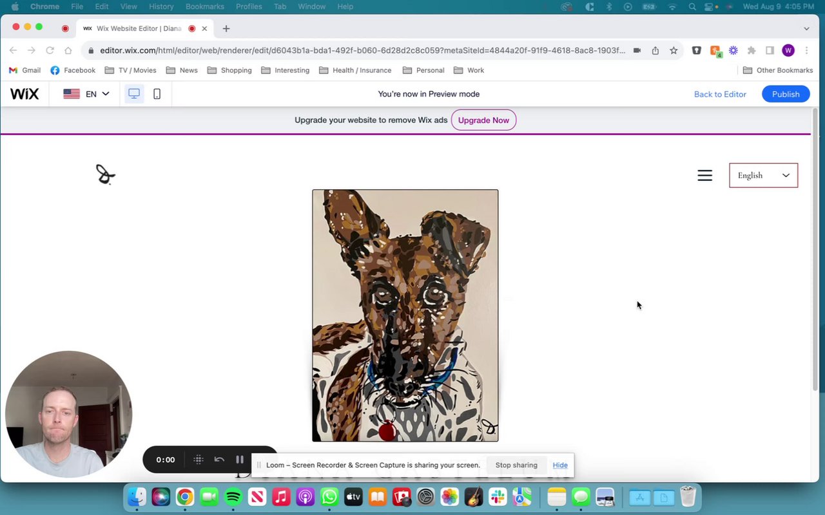Open the View menu
Screen dimensions: 825x515
point(129,6)
